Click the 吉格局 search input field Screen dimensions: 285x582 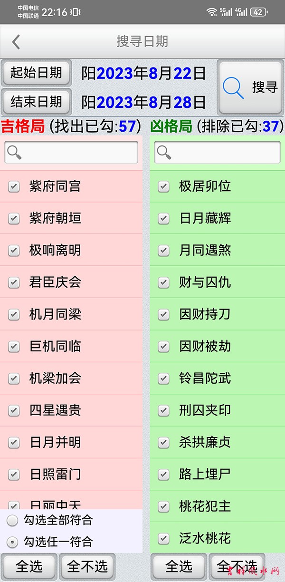[78, 152]
